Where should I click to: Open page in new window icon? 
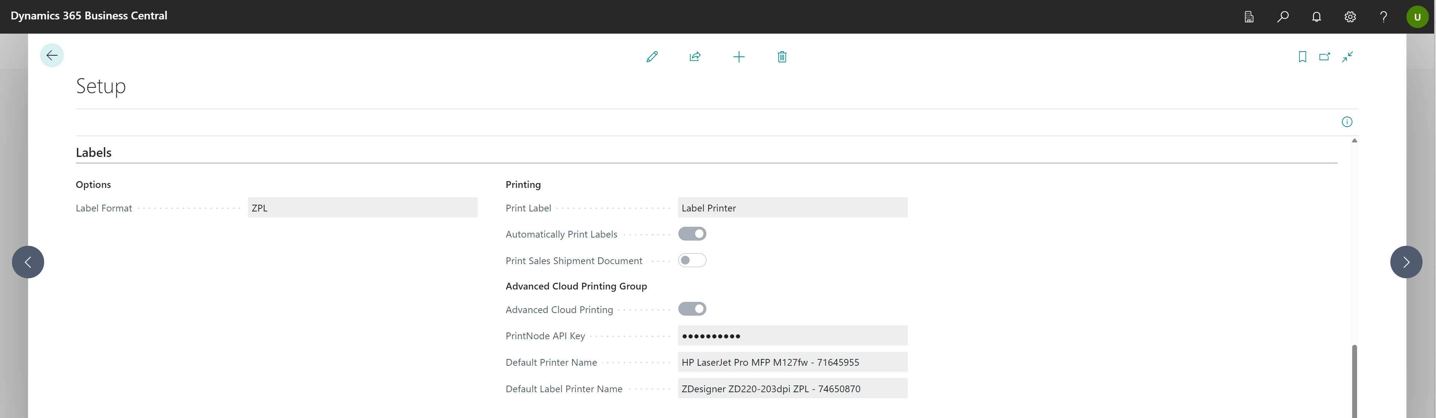coord(1325,57)
